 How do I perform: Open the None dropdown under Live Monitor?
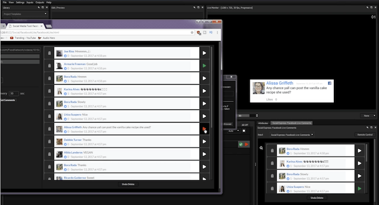click(369, 116)
